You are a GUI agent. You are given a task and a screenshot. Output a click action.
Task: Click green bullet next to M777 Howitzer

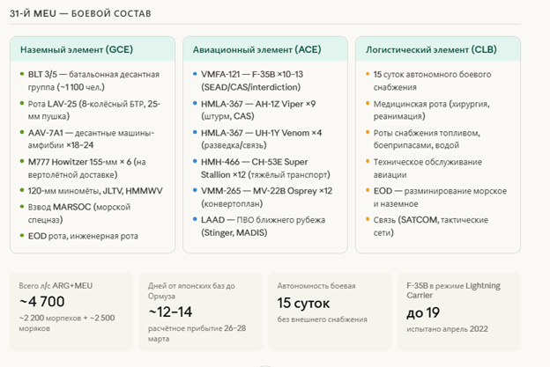point(20,161)
